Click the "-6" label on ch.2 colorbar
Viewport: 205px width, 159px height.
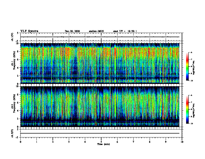(x=191, y=95)
